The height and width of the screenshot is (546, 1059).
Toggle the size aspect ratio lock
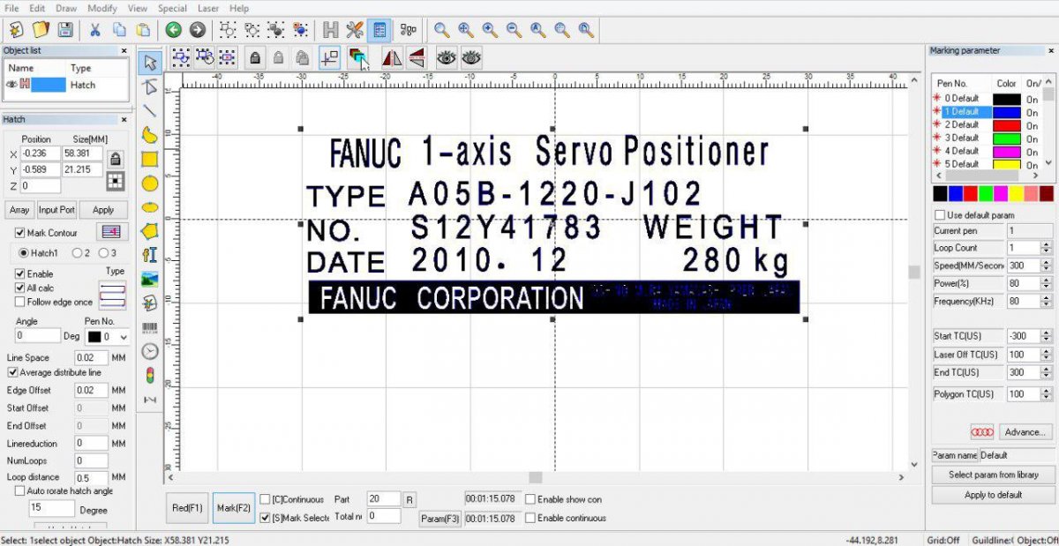tap(116, 159)
